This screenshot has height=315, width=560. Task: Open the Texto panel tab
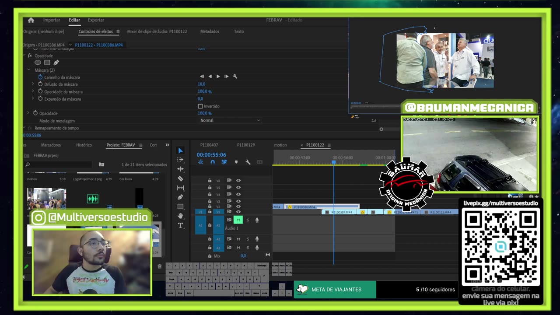pos(239,31)
